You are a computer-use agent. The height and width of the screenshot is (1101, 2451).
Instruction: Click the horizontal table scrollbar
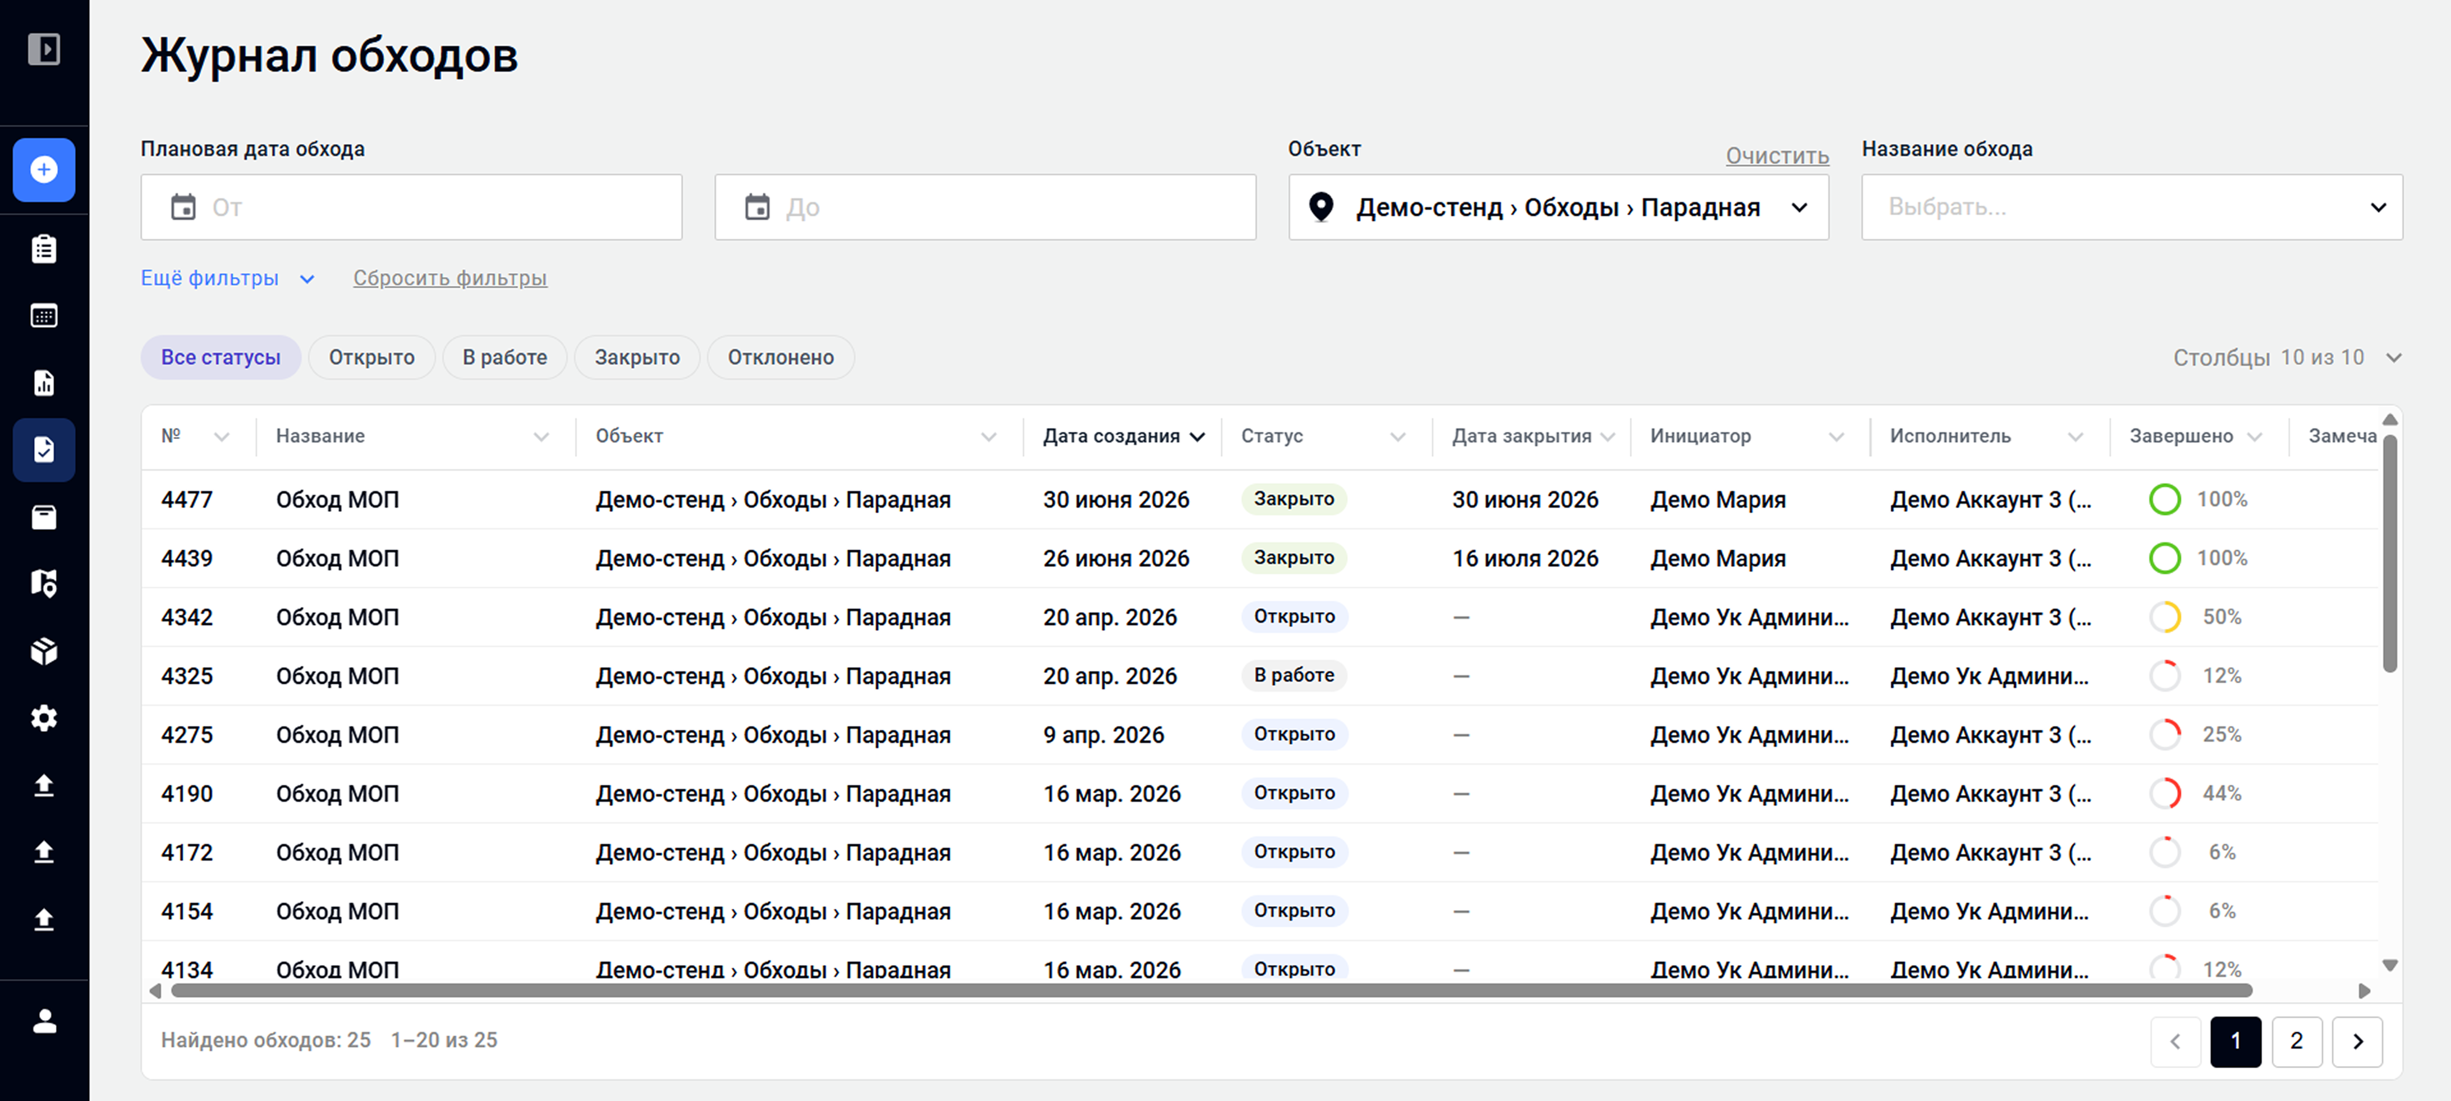coord(1210,991)
